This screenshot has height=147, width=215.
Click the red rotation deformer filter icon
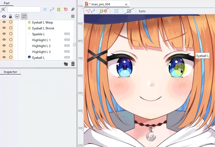coord(66,9)
